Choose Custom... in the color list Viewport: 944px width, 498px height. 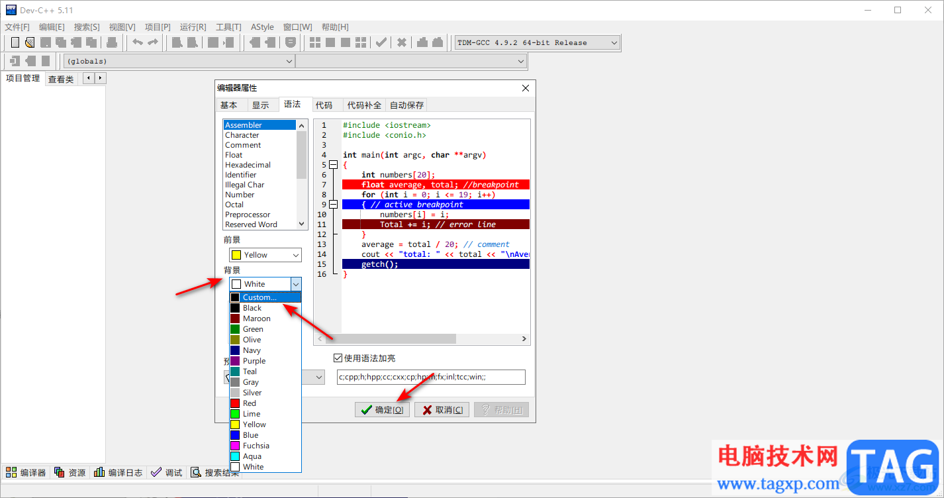coord(265,297)
